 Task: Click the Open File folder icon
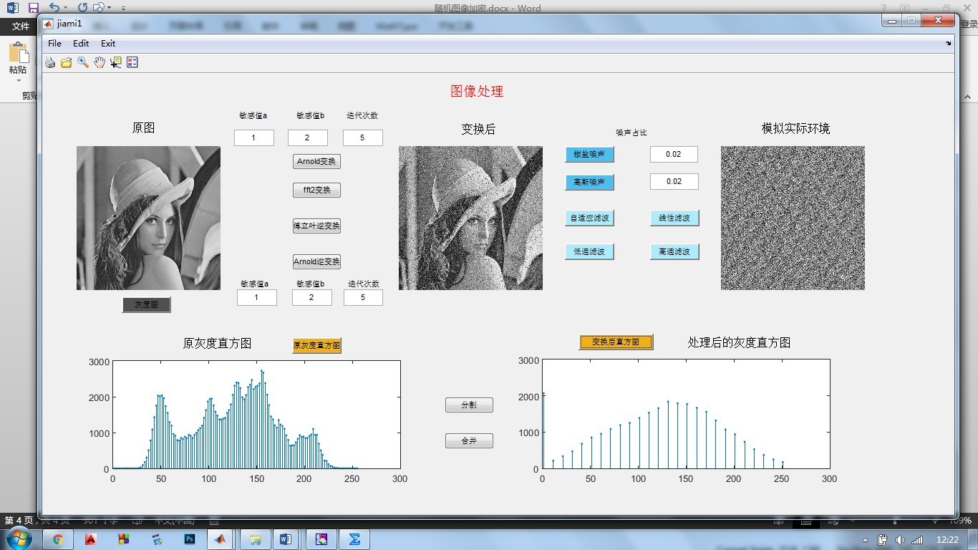67,62
